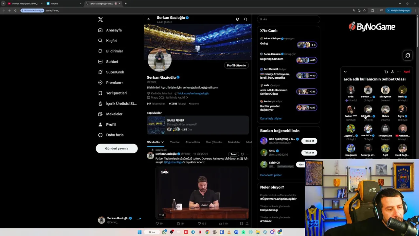Like the pinned post (16 B)
Viewport: 419px width, 236px height.
(202, 224)
